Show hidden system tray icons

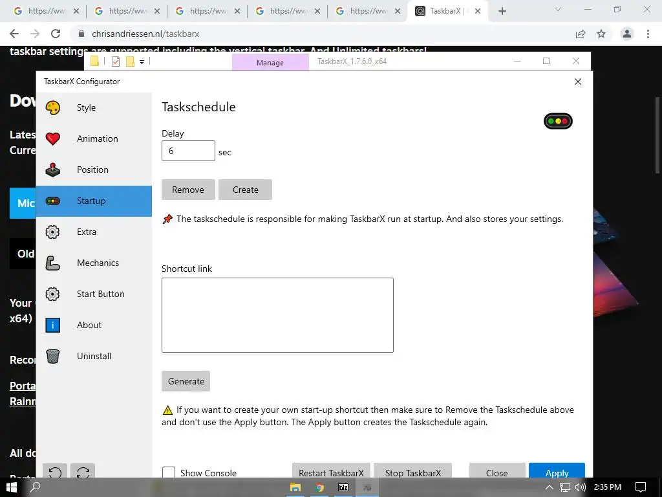pos(549,487)
